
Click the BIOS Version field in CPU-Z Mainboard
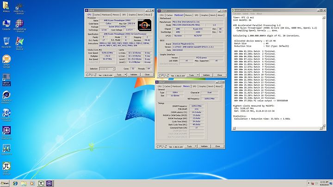pos(197,47)
